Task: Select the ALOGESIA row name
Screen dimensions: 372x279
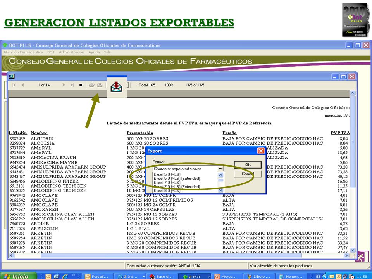Action: 43,143
